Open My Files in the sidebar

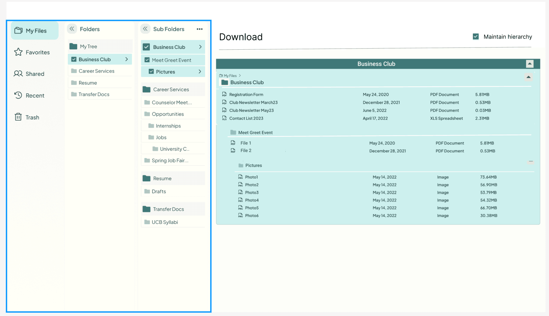click(x=35, y=31)
